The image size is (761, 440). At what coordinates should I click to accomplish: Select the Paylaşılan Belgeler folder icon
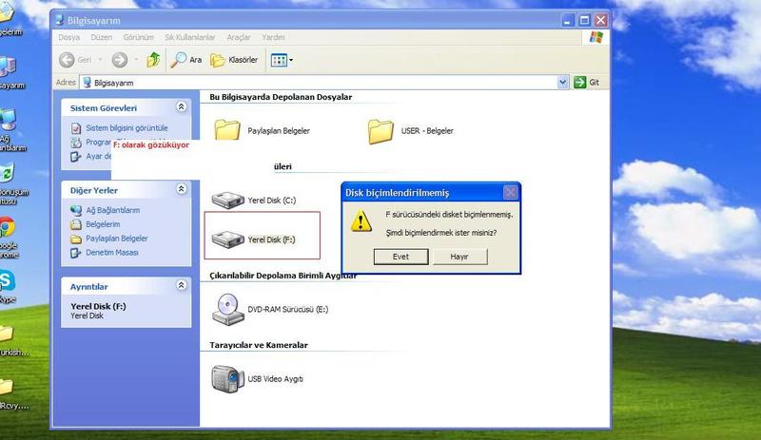(x=227, y=130)
